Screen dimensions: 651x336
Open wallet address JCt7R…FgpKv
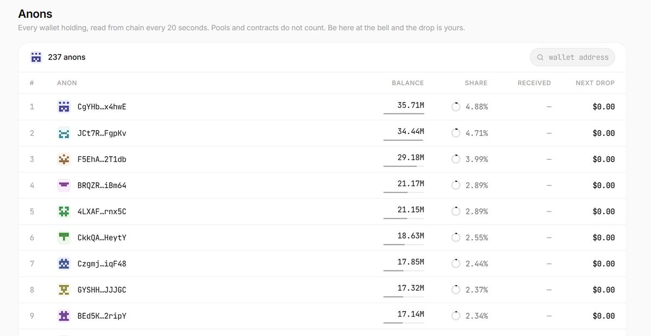click(x=102, y=133)
